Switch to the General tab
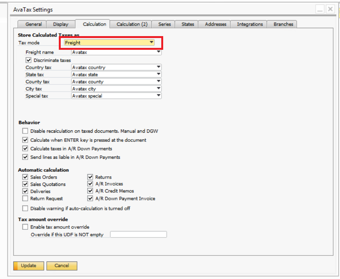This screenshot has width=340, height=279. pos(32,24)
